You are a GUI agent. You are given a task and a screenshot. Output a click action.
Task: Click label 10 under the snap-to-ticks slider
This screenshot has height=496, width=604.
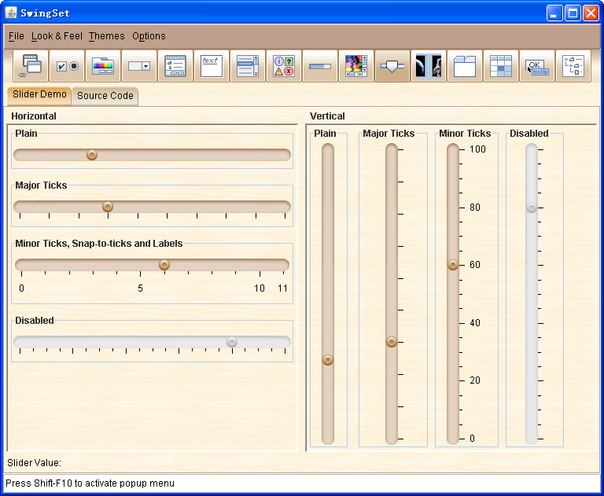tap(260, 288)
